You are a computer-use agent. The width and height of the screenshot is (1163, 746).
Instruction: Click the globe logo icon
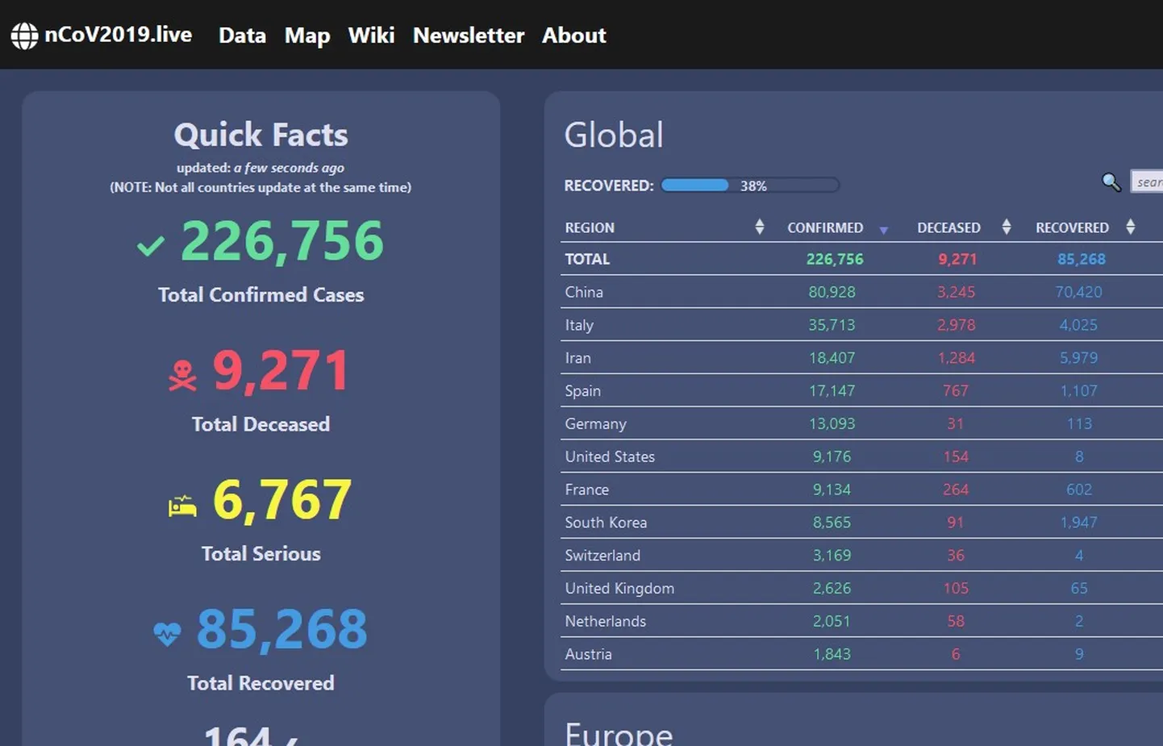point(24,35)
